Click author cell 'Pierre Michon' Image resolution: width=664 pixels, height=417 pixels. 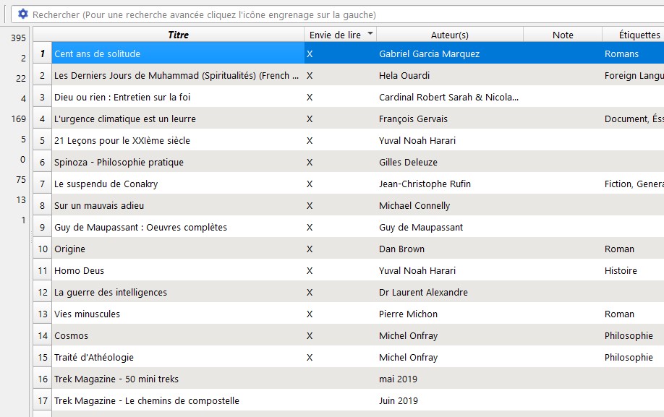(408, 314)
